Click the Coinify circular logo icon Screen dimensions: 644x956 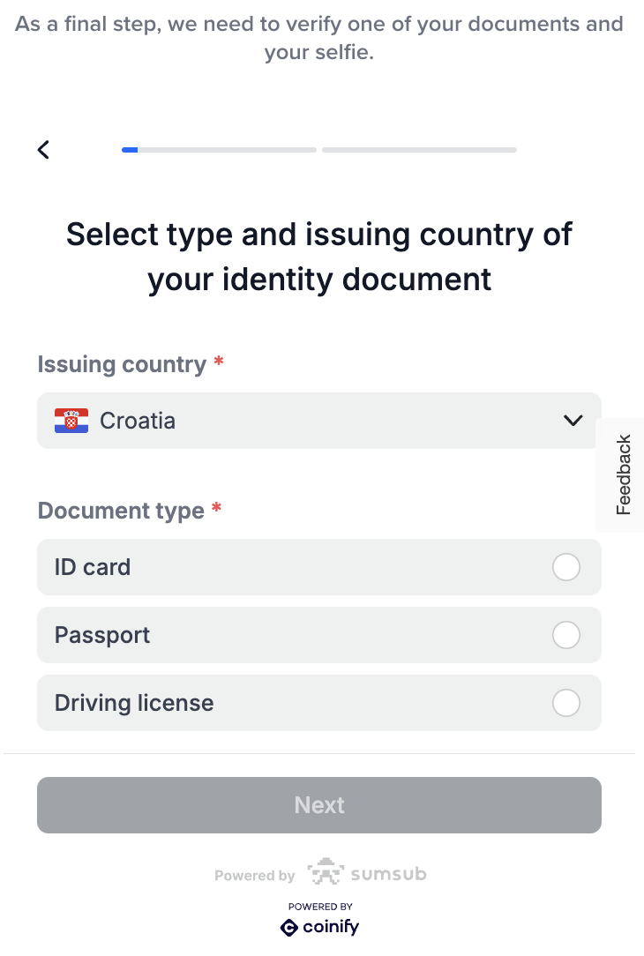click(x=288, y=927)
